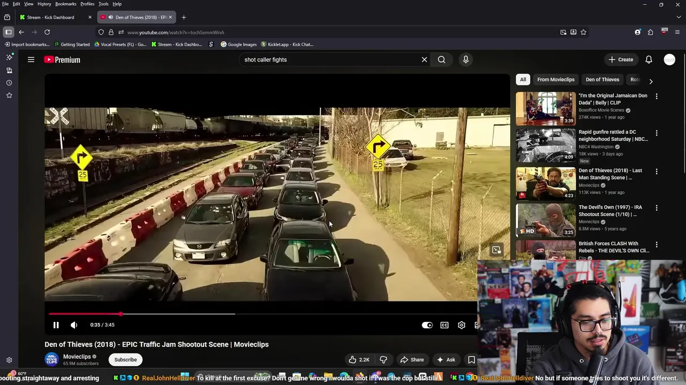Toggle closed captions on the video

444,325
